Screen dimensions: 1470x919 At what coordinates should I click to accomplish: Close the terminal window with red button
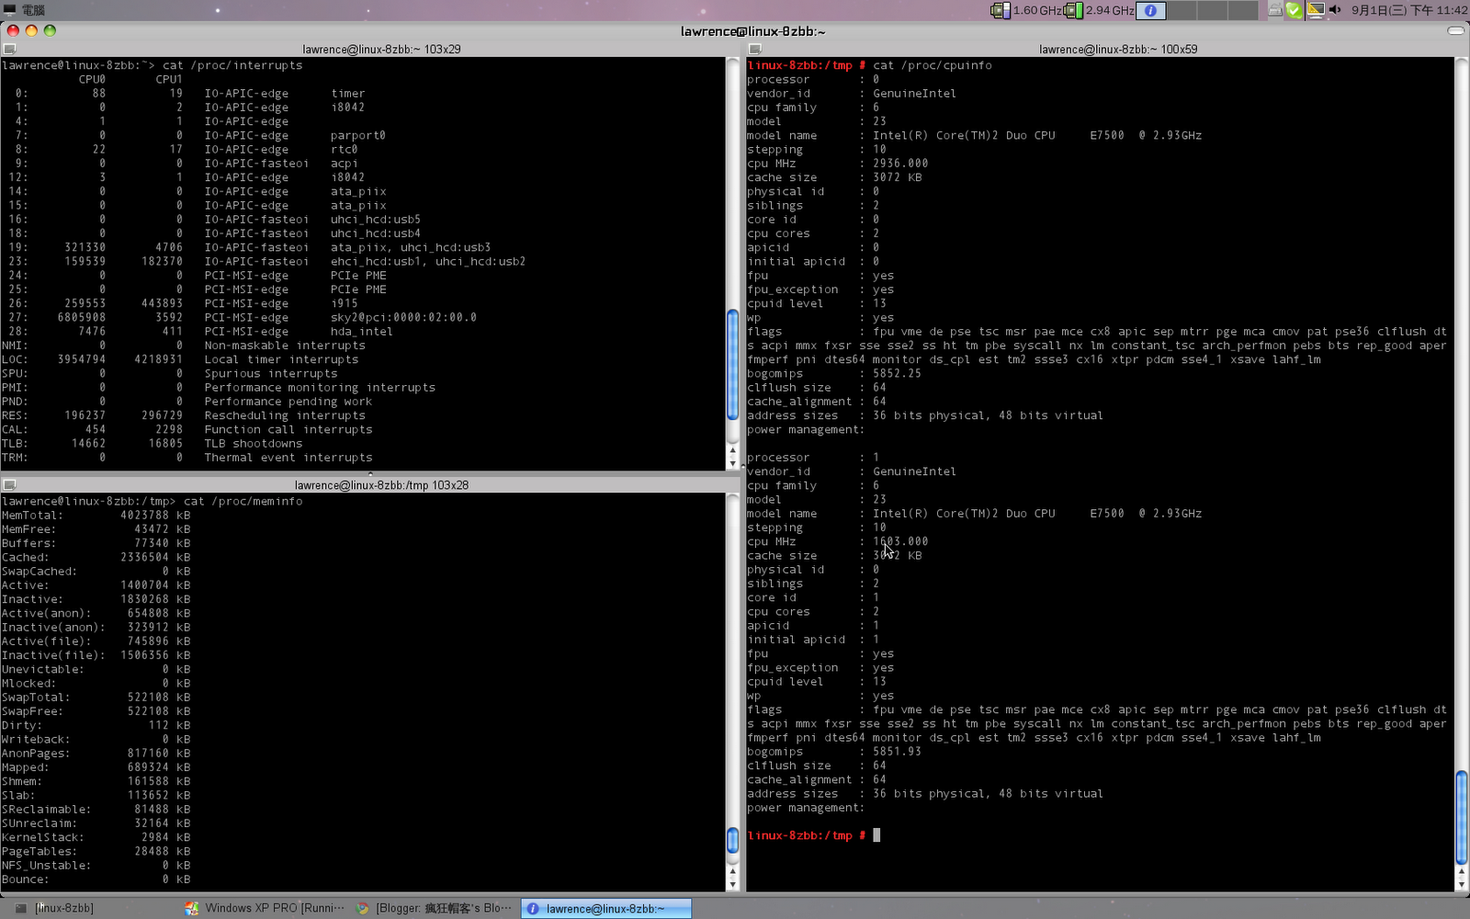[x=12, y=30]
